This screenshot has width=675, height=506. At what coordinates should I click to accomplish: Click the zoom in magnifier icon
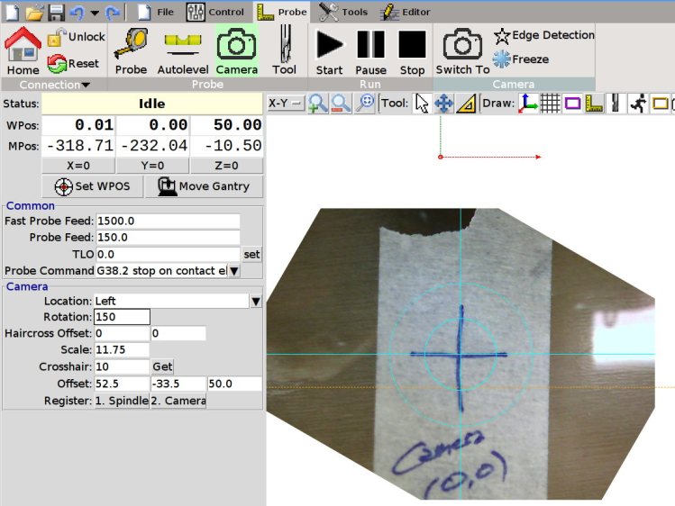click(x=317, y=104)
